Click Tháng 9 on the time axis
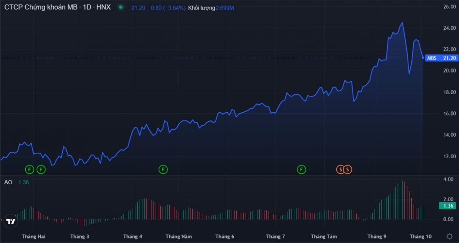 point(377,236)
